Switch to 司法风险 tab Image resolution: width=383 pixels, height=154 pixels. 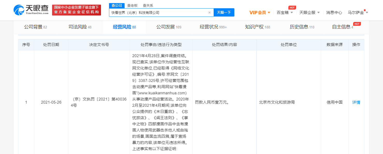(x=80, y=27)
